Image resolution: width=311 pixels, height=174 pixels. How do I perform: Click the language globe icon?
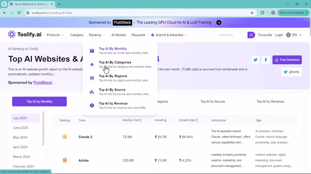click(x=288, y=35)
